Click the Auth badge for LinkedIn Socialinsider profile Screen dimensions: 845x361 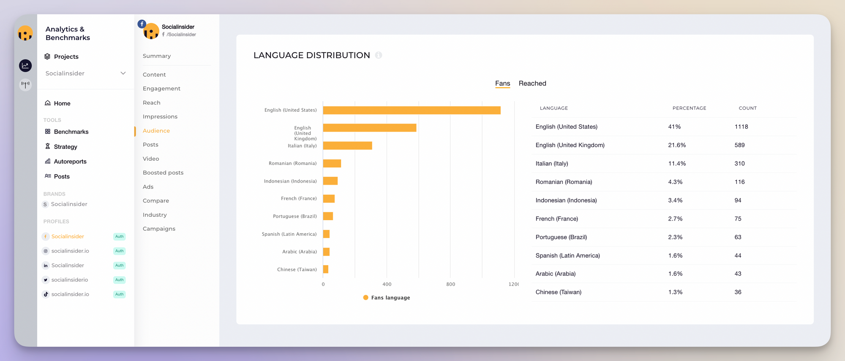(120, 265)
